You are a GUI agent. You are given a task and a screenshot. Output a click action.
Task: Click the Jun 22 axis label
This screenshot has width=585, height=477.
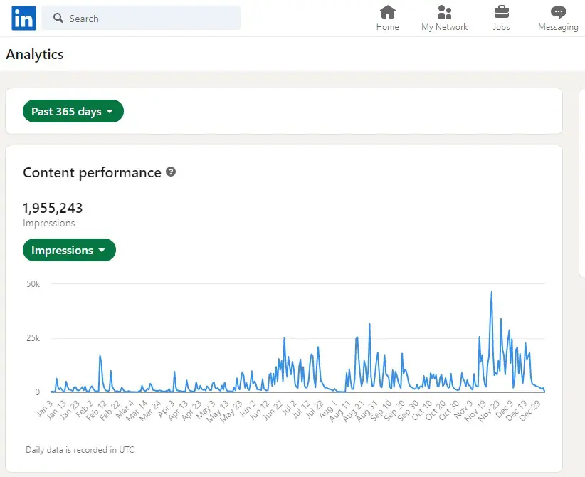tap(273, 410)
